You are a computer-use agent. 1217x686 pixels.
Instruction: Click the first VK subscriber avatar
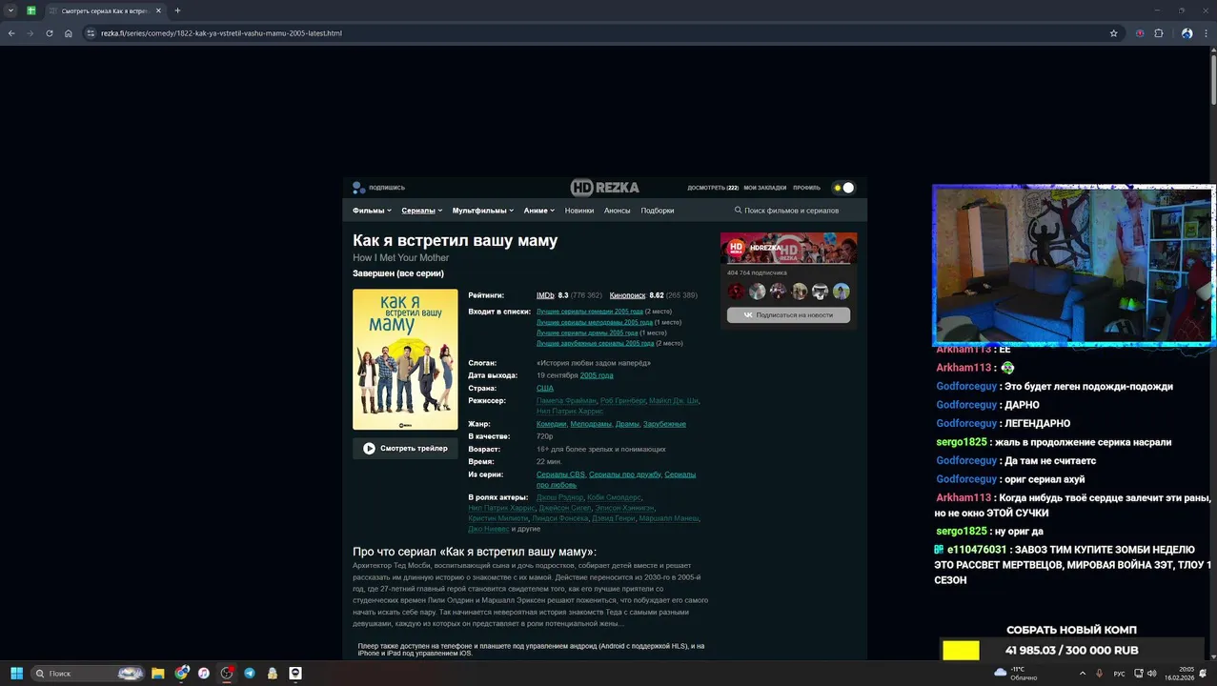pos(736,292)
